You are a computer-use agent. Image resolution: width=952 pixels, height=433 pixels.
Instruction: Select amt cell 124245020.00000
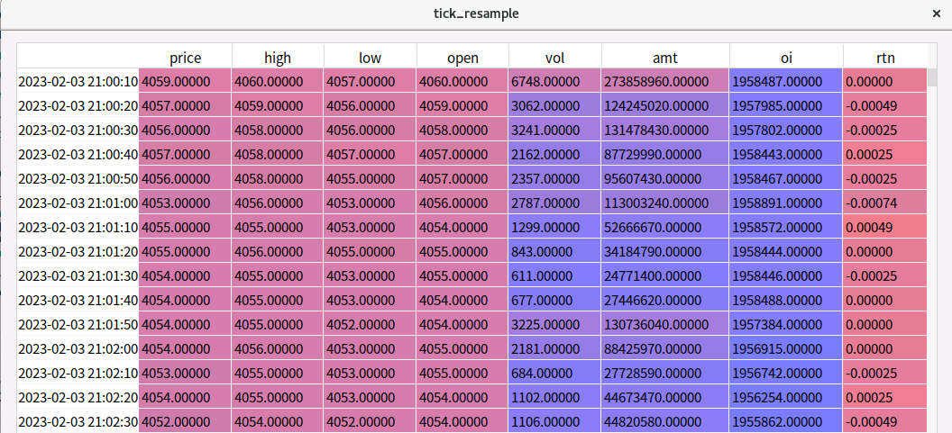pos(665,105)
